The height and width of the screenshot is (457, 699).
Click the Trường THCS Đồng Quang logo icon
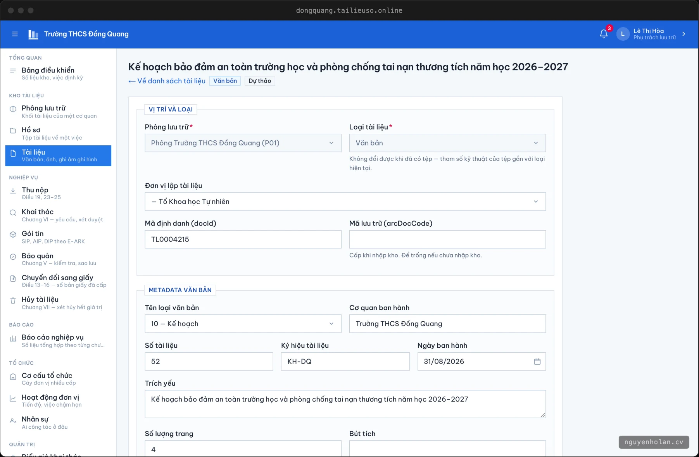tap(33, 34)
